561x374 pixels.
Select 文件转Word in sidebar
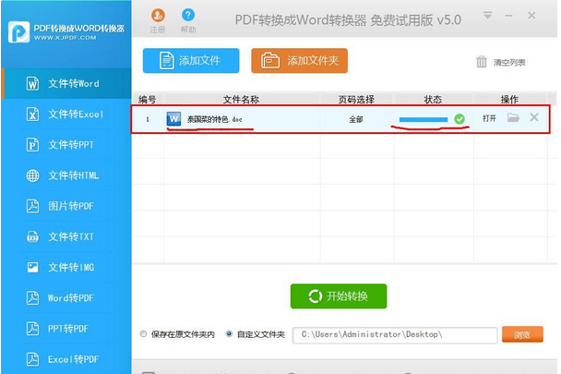tap(66, 83)
